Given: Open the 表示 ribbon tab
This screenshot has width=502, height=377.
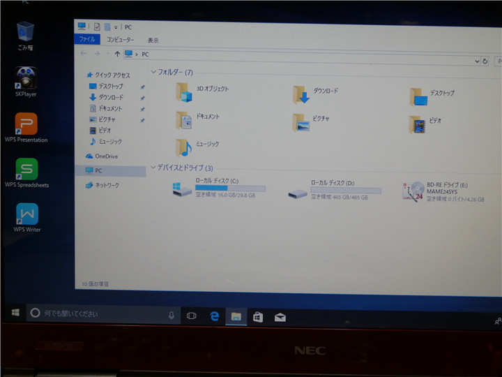Looking at the screenshot, I should (153, 40).
